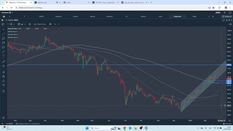Viewport: 233px width, 131px height.
Task: Click the compare symbol circle icon
Action: pos(30,24)
